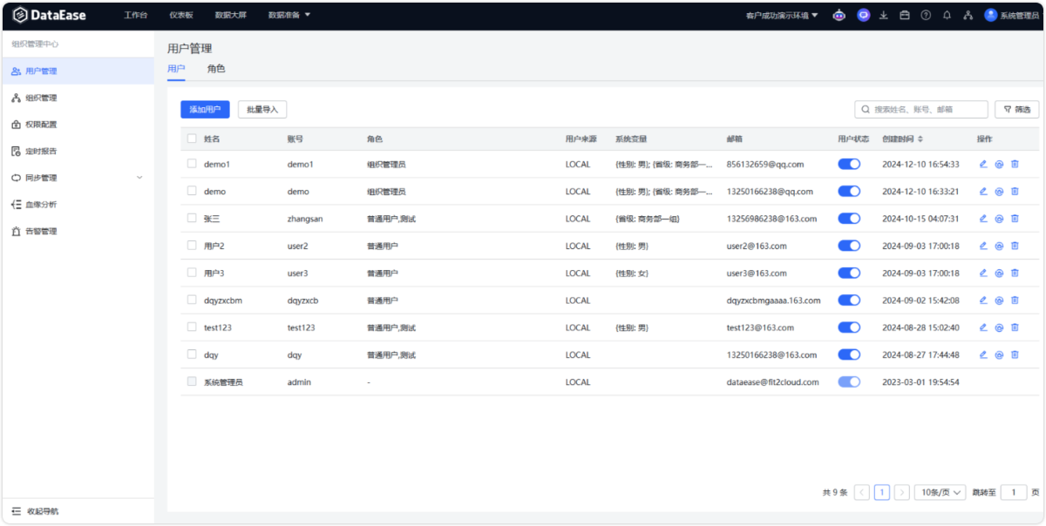Image resolution: width=1046 pixels, height=526 pixels.
Task: Sort by 创建时间 column
Action: [902, 138]
